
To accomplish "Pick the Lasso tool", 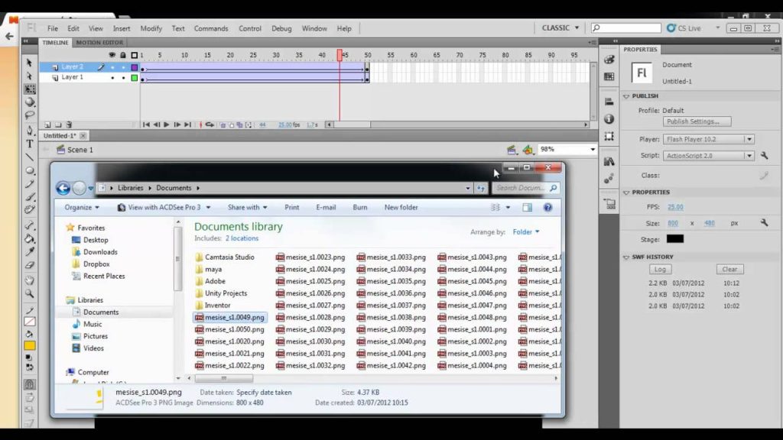I will point(30,115).
